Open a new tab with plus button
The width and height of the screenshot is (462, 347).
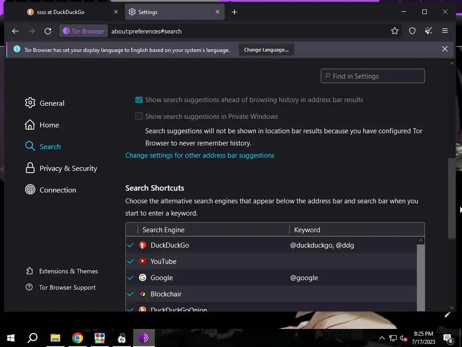point(234,12)
